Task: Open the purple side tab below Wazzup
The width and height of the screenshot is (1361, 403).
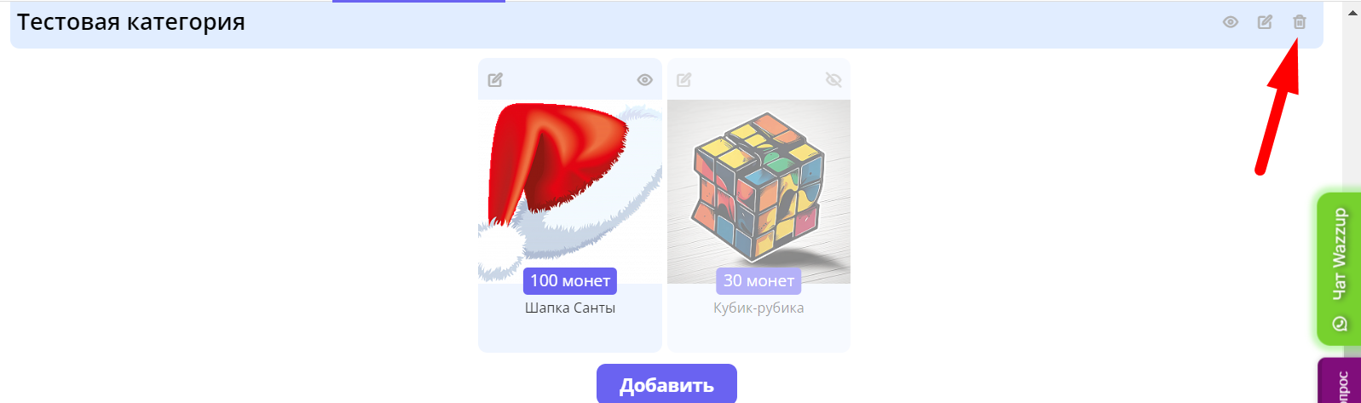Action: pos(1340,381)
